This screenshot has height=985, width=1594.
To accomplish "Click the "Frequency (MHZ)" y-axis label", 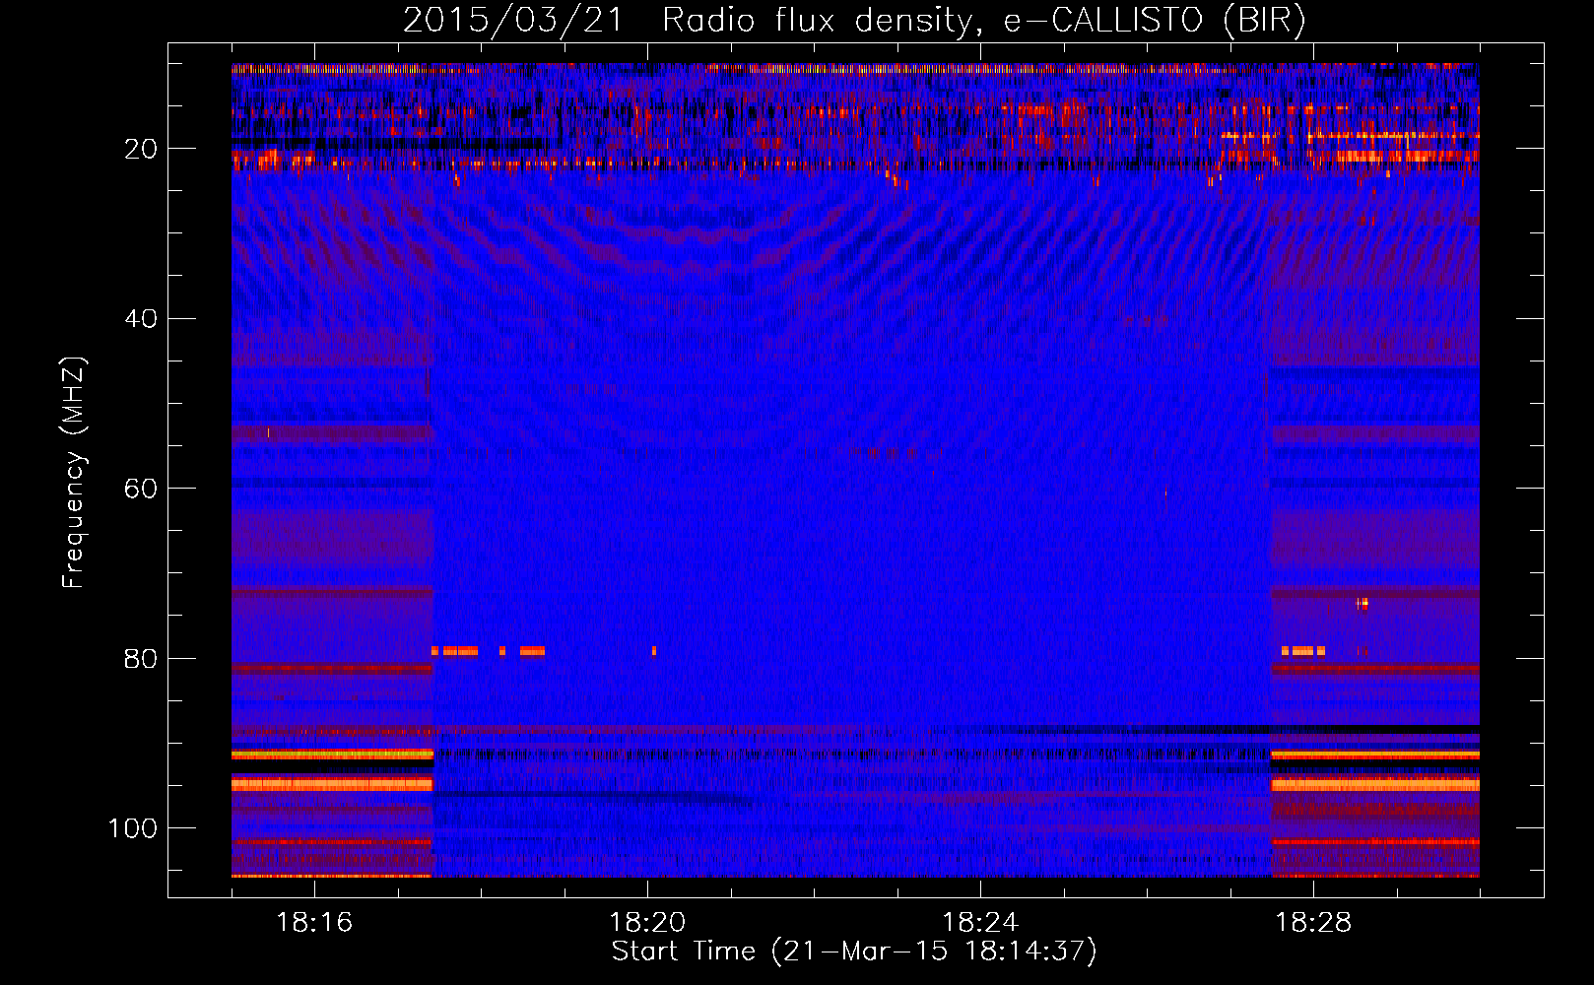I will tap(74, 473).
